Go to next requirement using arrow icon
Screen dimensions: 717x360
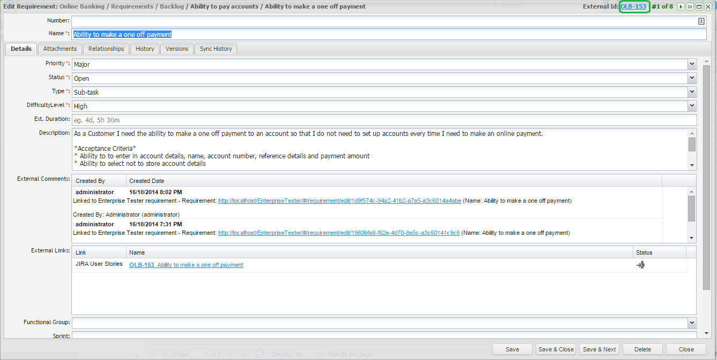[x=681, y=7]
